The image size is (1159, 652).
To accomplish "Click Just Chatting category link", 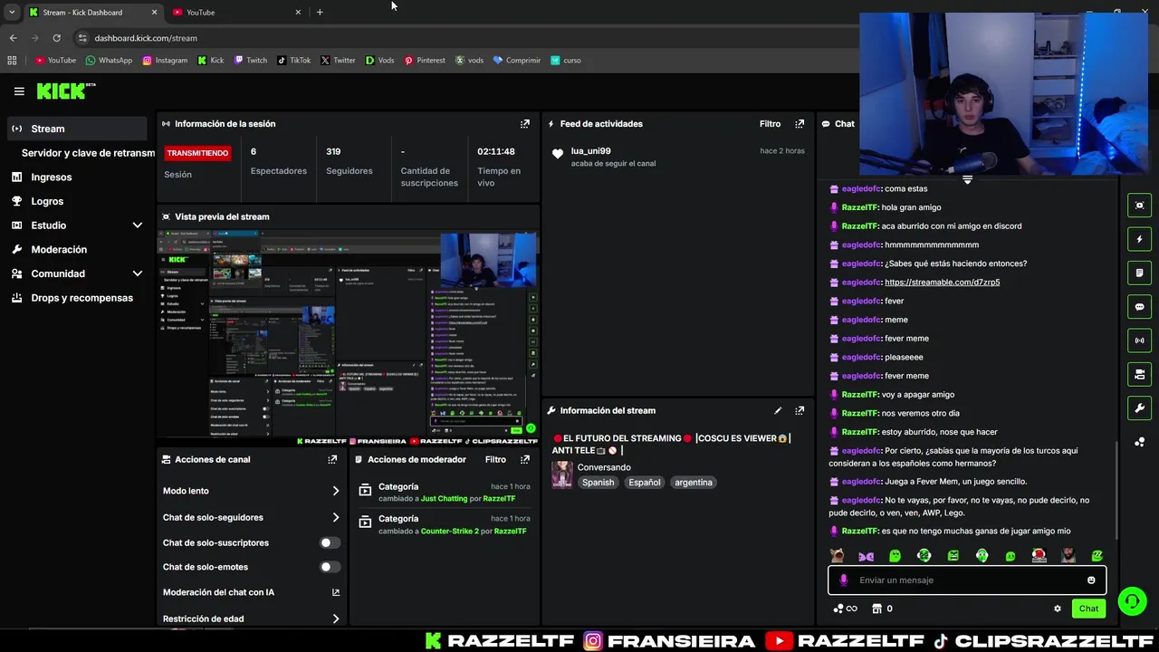I will [x=444, y=499].
